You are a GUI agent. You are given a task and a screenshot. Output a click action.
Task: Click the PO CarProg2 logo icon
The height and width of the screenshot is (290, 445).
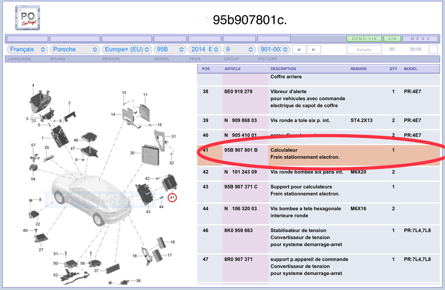click(28, 18)
